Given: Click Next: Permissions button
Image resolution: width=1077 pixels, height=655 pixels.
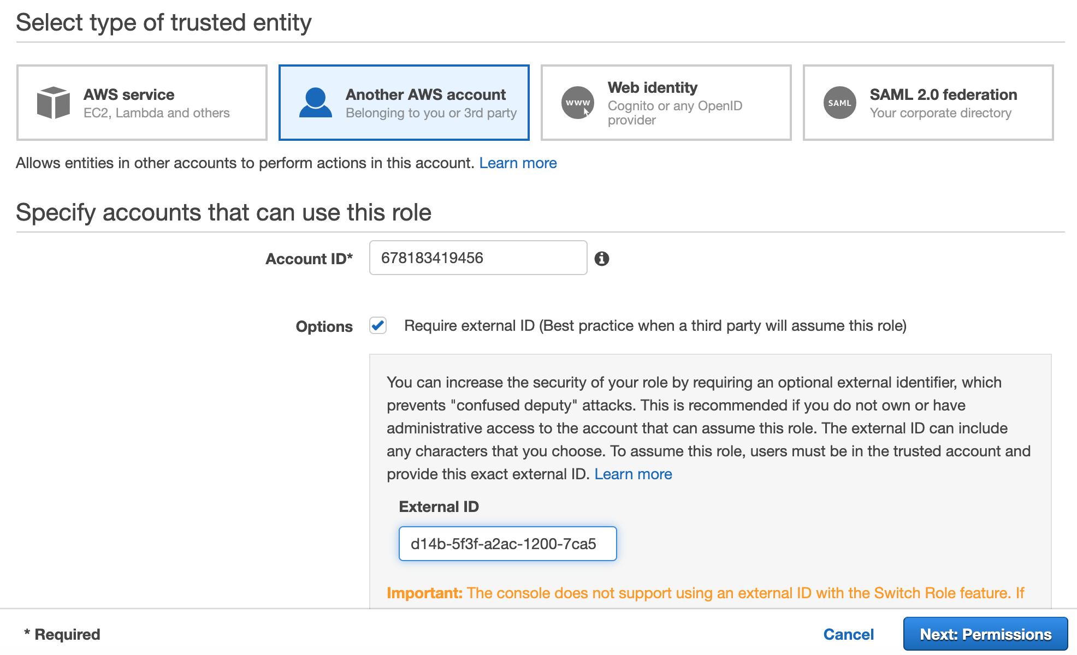Looking at the screenshot, I should 986,634.
